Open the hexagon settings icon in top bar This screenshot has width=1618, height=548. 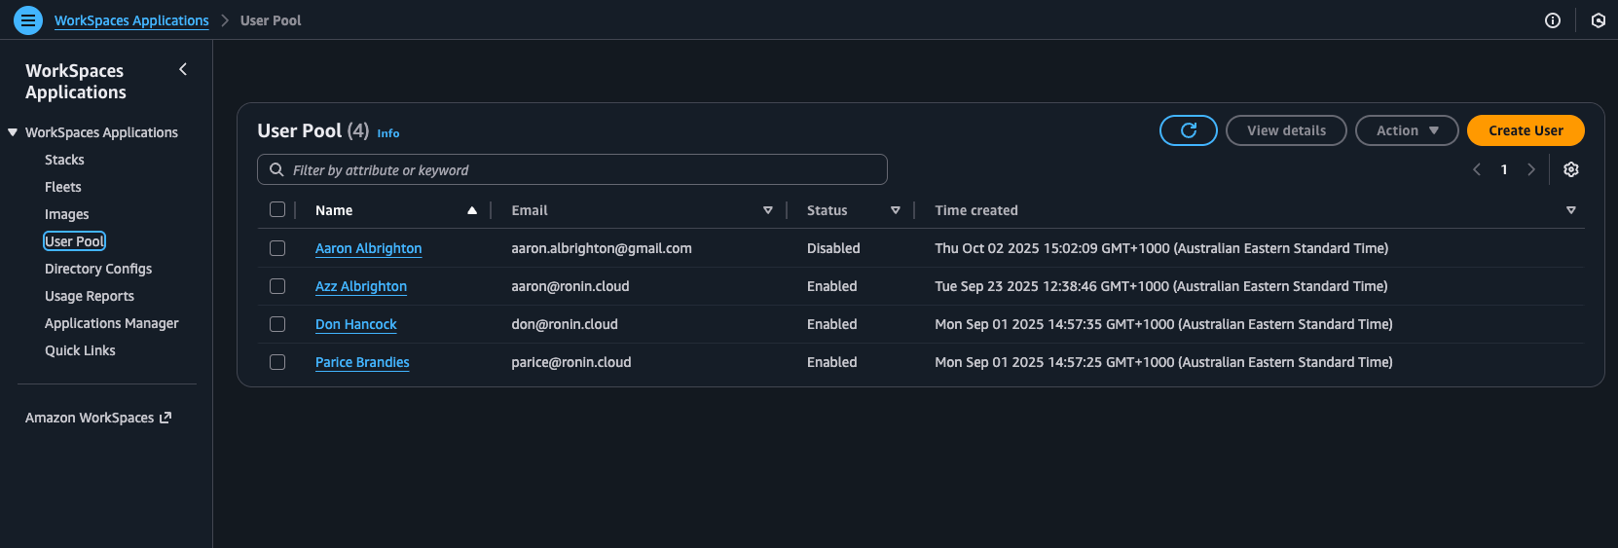pyautogui.click(x=1599, y=20)
